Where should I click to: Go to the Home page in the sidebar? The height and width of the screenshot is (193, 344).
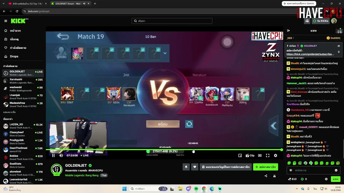pyautogui.click(x=23, y=31)
